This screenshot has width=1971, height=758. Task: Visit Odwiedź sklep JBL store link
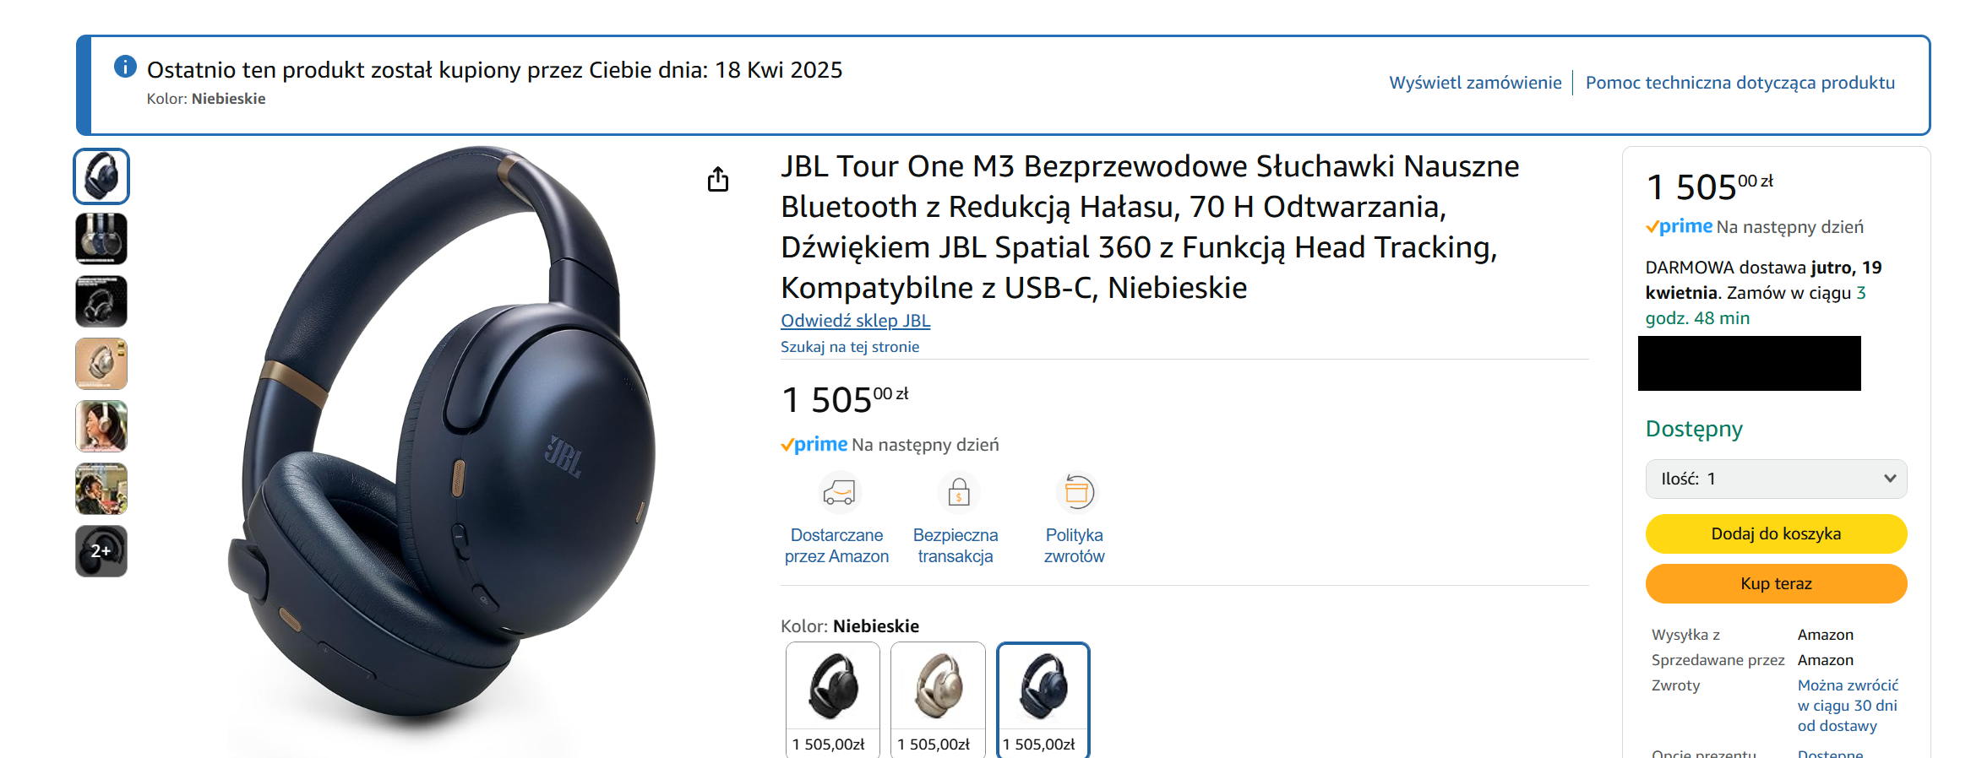click(x=855, y=321)
